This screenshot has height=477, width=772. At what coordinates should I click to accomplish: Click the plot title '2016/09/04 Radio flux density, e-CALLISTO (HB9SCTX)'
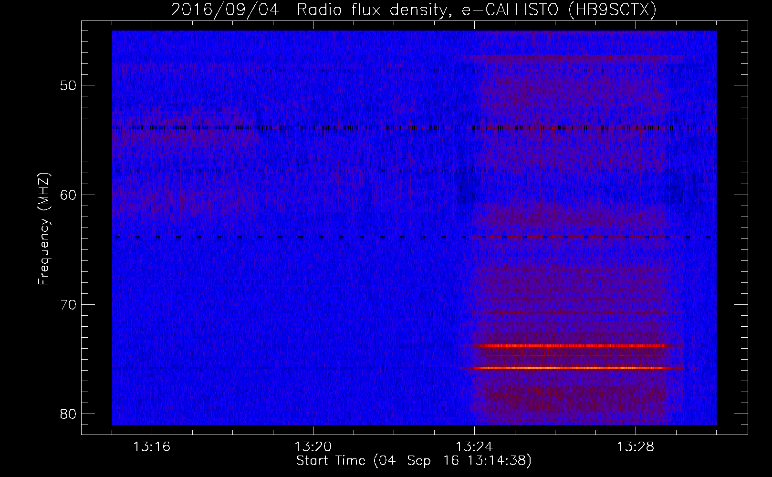click(414, 10)
